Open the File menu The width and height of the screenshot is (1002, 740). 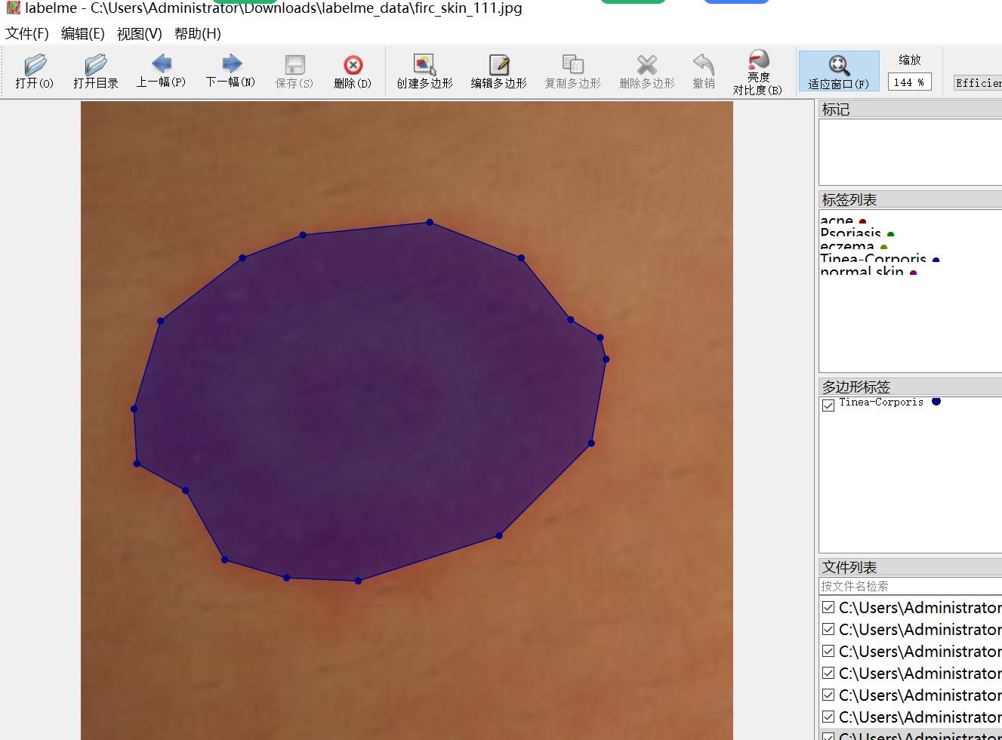point(27,33)
